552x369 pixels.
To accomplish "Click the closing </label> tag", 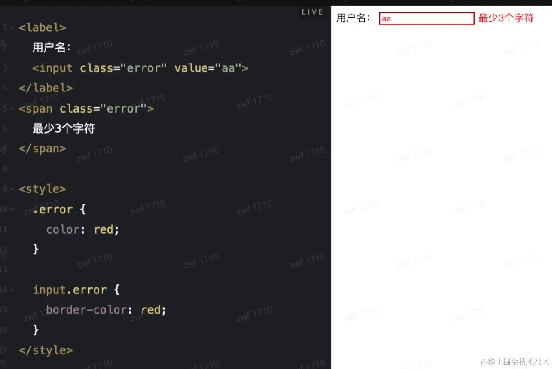I will 46,88.
